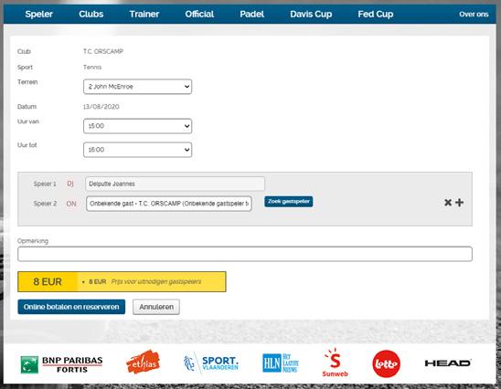
Task: Expand the Uur tot time dropdown
Action: (x=138, y=150)
